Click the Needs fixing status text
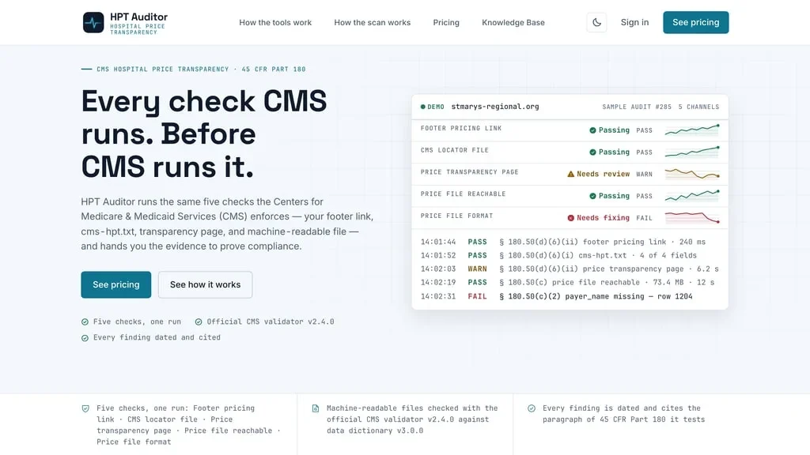The height and width of the screenshot is (455, 810). click(x=604, y=218)
